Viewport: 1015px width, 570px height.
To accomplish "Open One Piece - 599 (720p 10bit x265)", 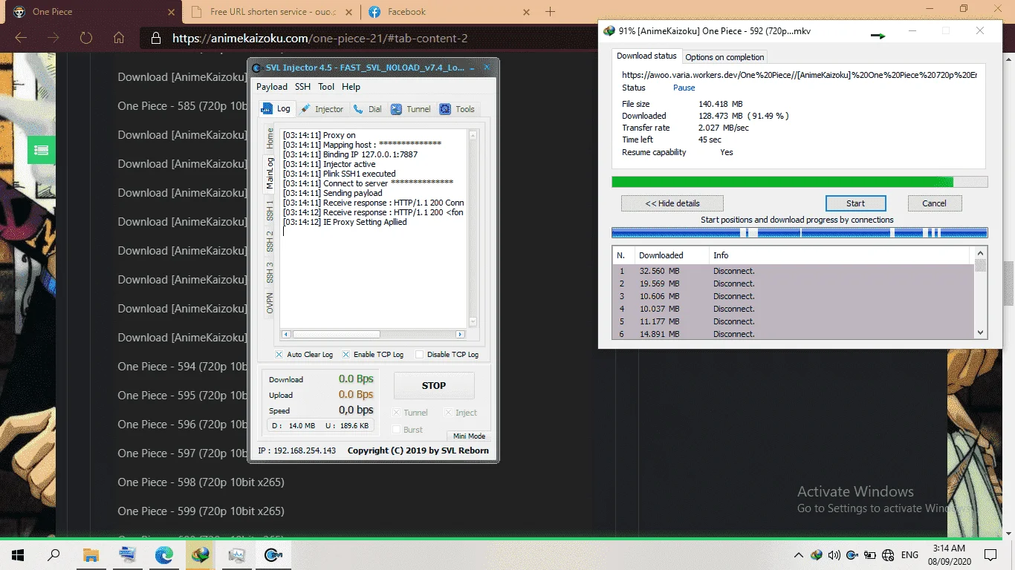I will point(201,511).
